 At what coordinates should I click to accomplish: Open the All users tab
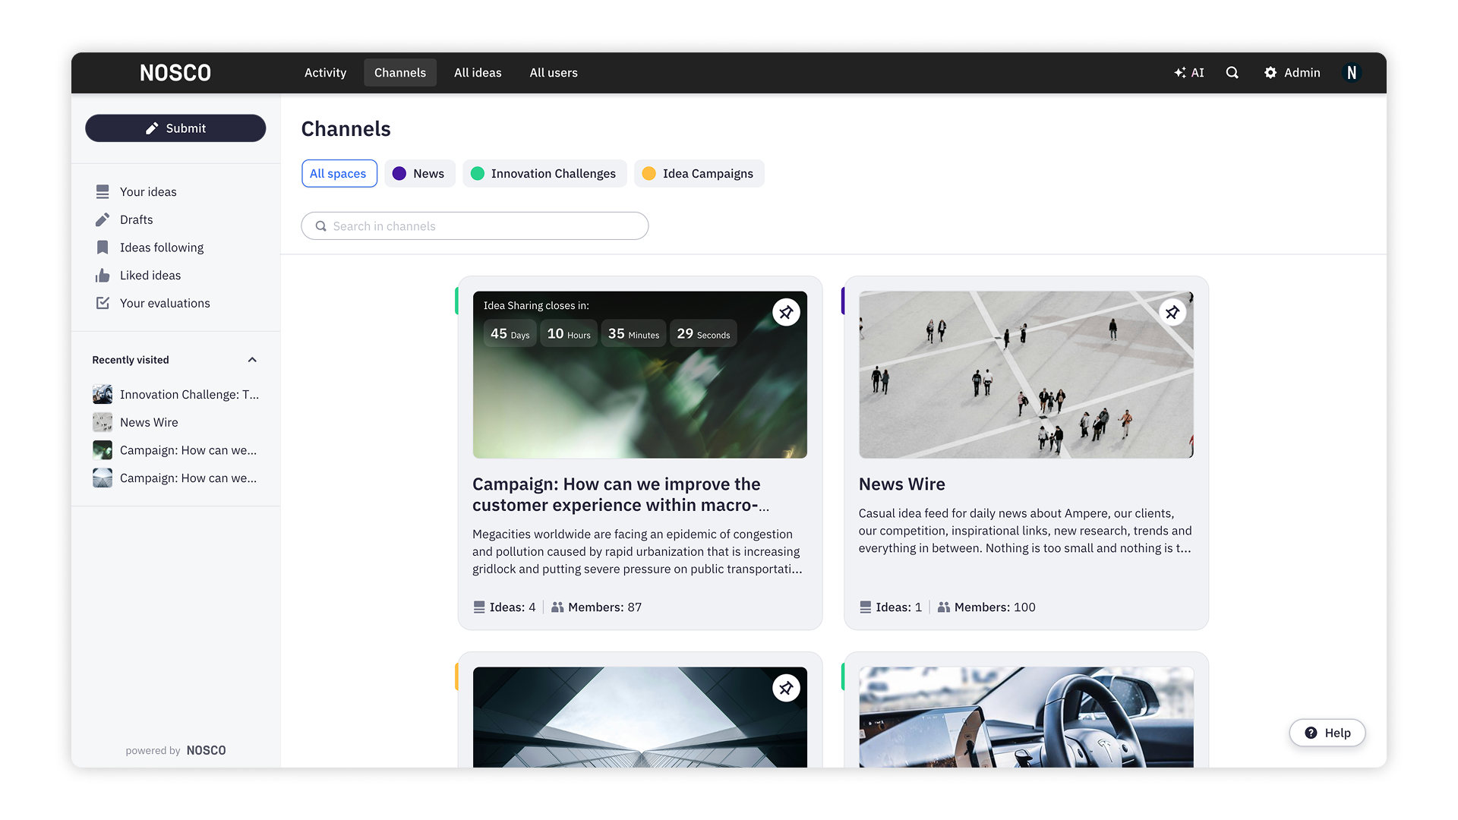pyautogui.click(x=554, y=73)
